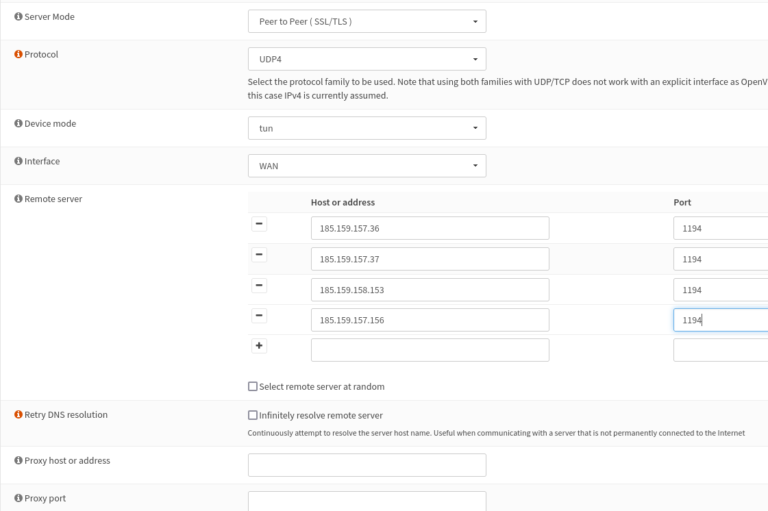Click the port field for 185.159.157.156
Image resolution: width=768 pixels, height=511 pixels.
(x=721, y=320)
